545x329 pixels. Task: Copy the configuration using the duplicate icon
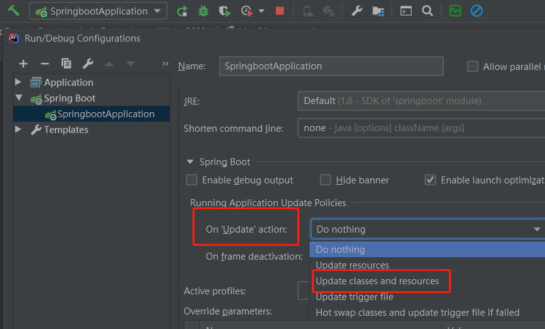tap(66, 64)
